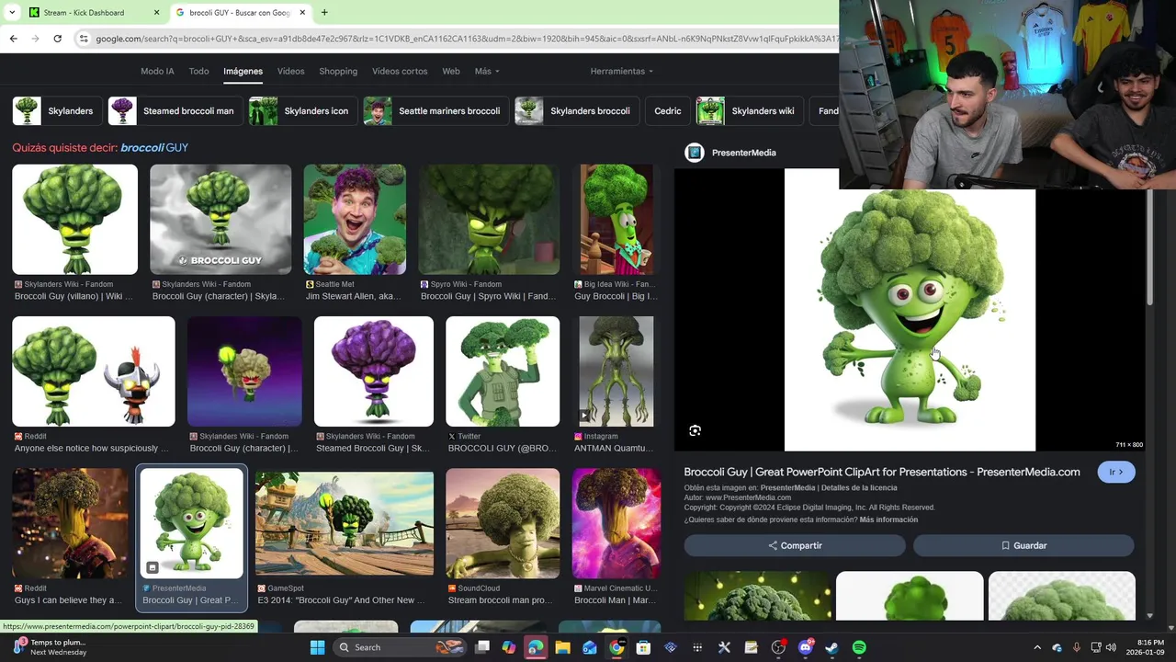
Task: Open the gray BROCCOLI GUY character thumbnail
Action: point(220,220)
